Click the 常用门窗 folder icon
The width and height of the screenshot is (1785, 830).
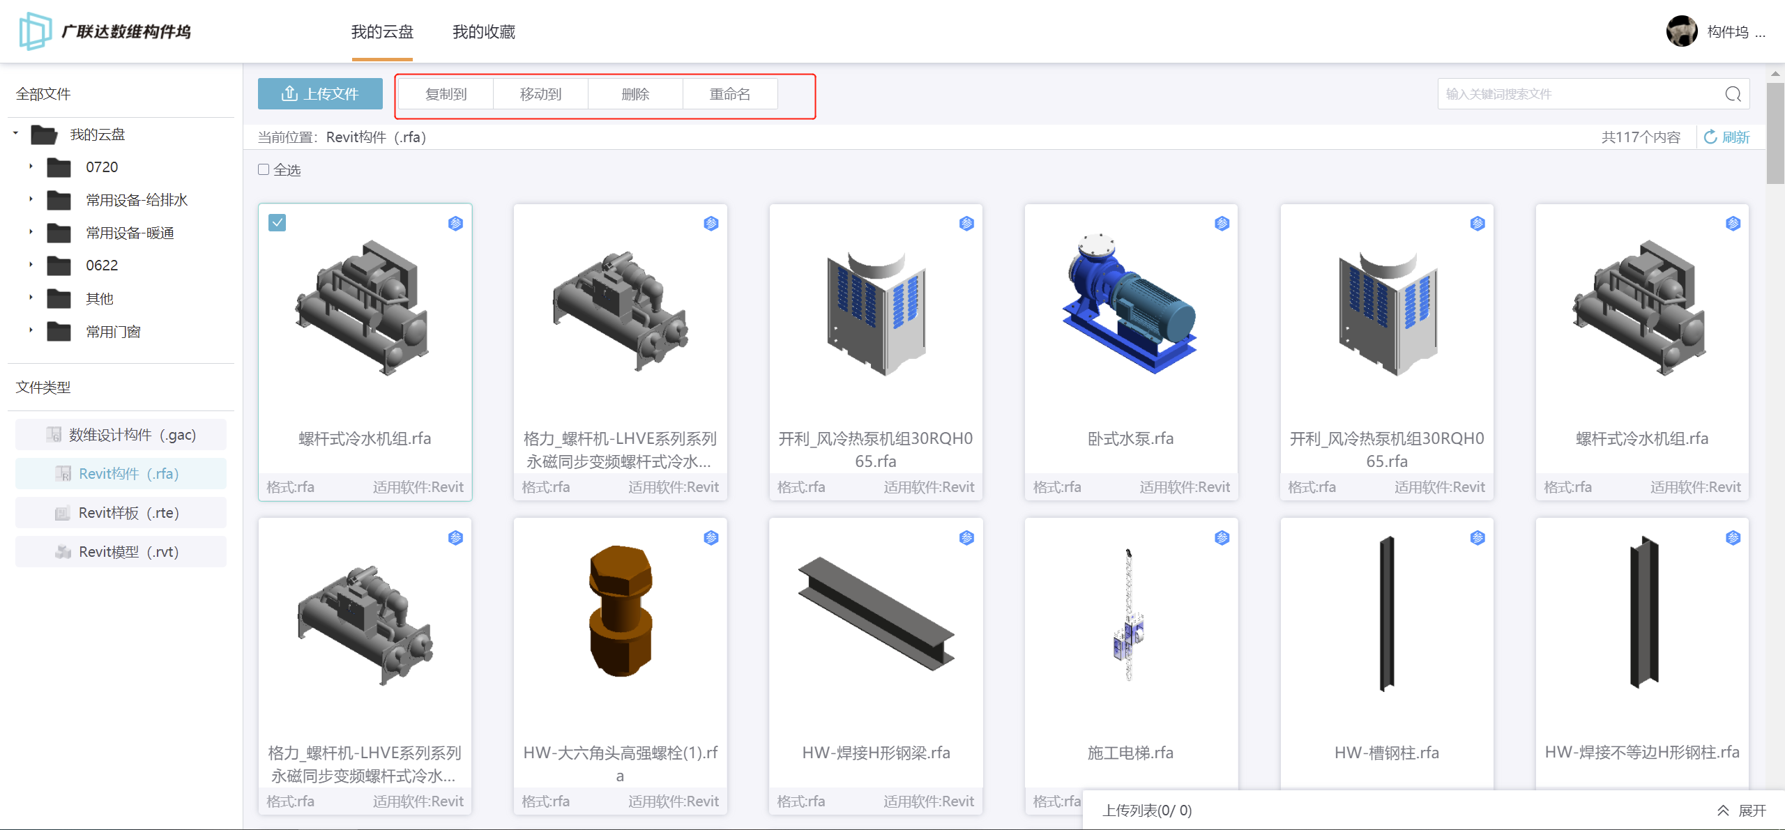[59, 331]
